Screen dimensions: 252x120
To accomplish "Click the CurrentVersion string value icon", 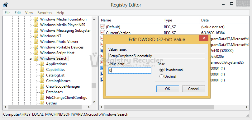I will [103, 33].
